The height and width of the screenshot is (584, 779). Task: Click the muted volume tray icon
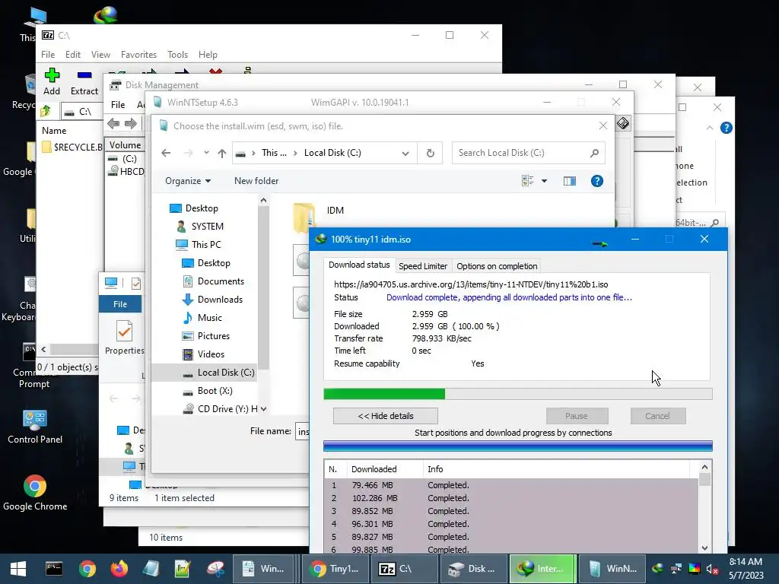click(x=712, y=569)
